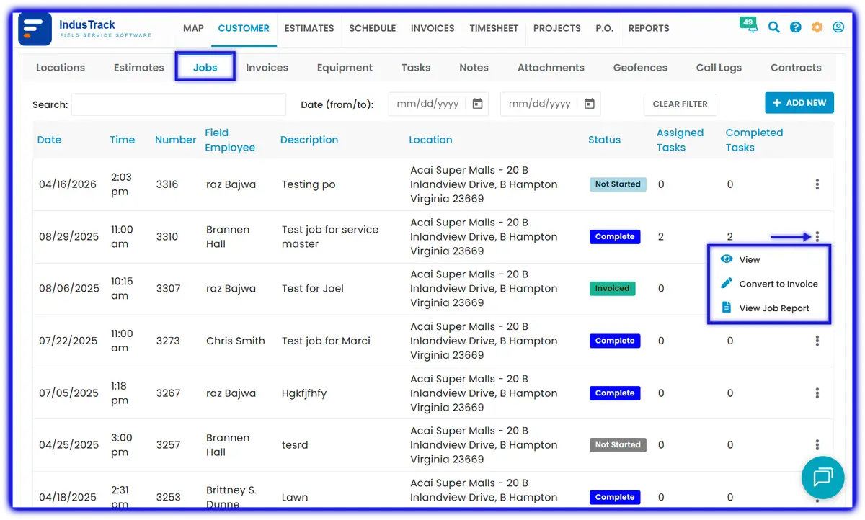Switch to the Attachments tab
The height and width of the screenshot is (520, 865).
click(x=551, y=68)
